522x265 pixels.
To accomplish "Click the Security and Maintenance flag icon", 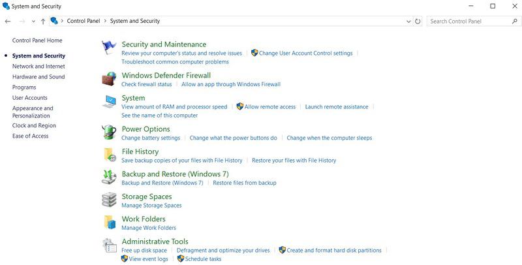I will 109,48.
